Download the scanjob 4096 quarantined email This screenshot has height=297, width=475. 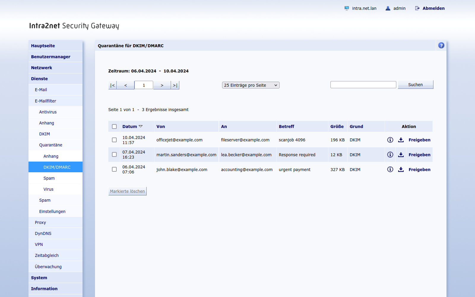(401, 140)
